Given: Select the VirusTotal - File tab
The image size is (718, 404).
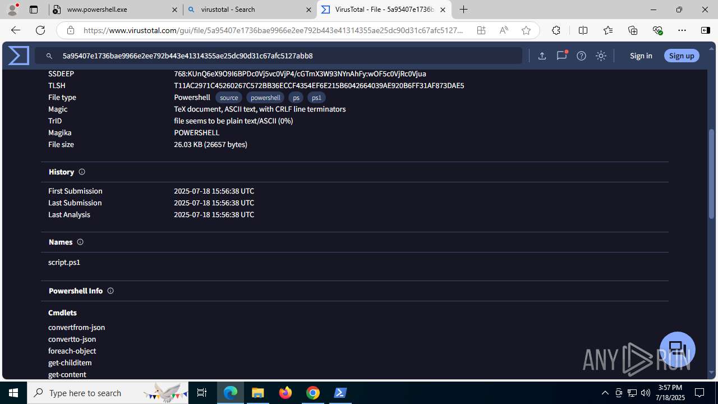Looking at the screenshot, I should click(x=384, y=10).
